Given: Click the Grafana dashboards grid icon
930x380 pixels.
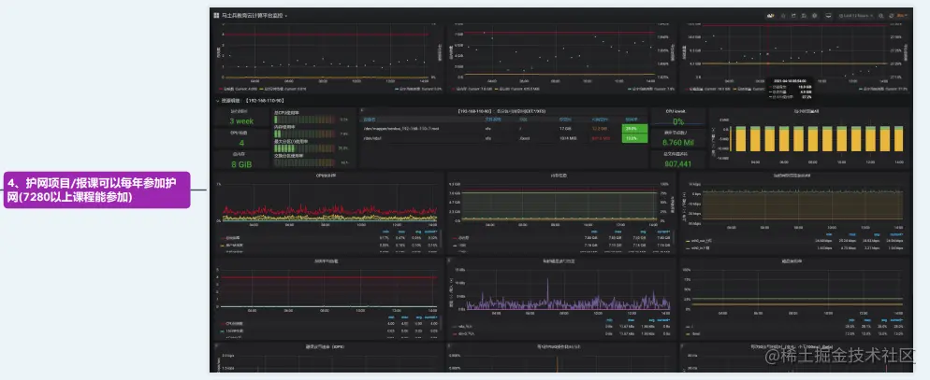Looking at the screenshot, I should (x=216, y=15).
